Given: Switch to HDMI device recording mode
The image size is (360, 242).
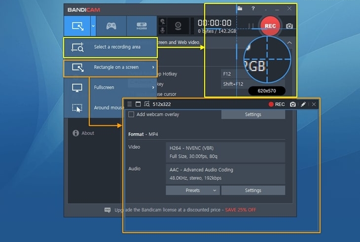Looking at the screenshot, I should pyautogui.click(x=142, y=26).
